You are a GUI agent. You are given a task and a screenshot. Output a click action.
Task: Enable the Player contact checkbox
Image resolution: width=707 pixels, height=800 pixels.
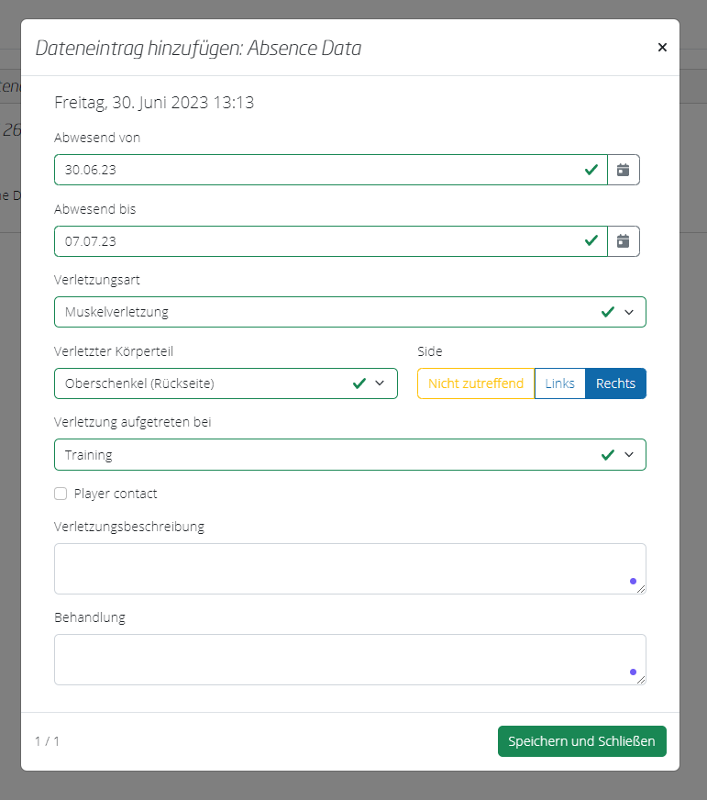61,494
